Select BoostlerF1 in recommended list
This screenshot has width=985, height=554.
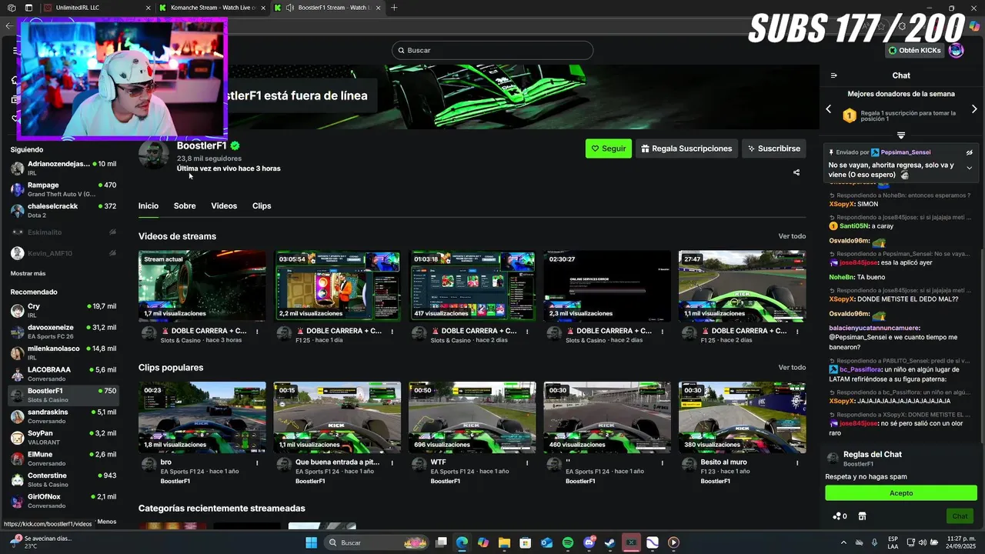coord(63,395)
